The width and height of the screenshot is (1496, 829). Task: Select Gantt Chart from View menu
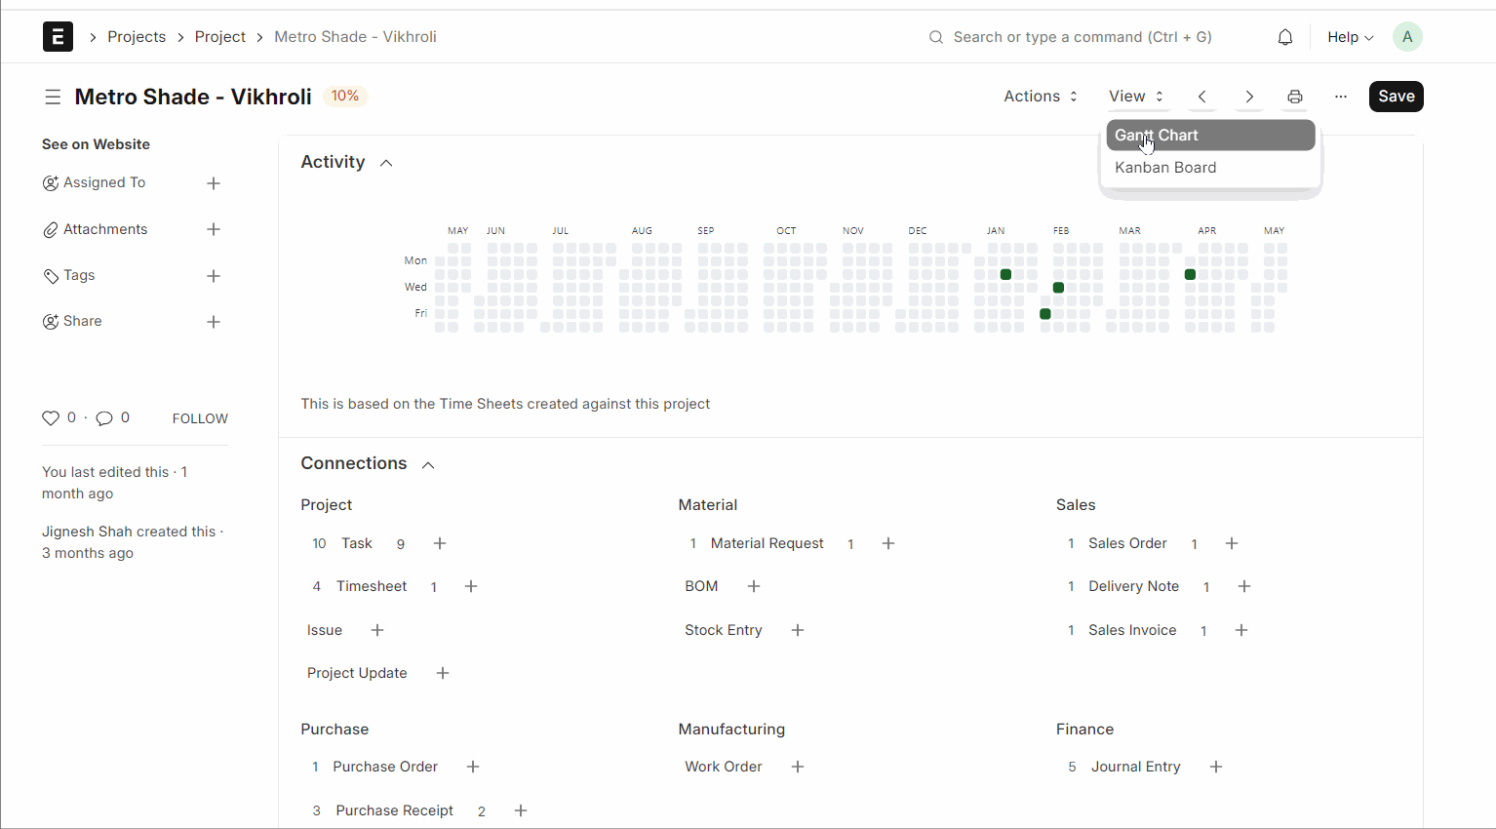pyautogui.click(x=1209, y=136)
